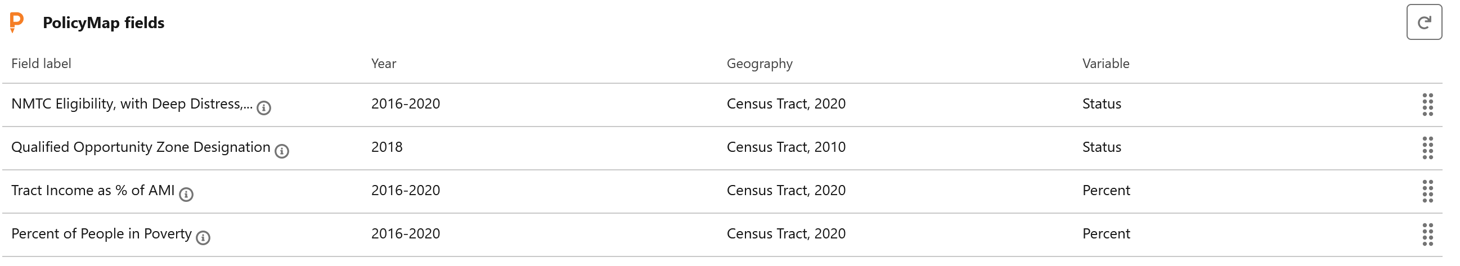Click the Year column header
1460x266 pixels.
tap(384, 64)
